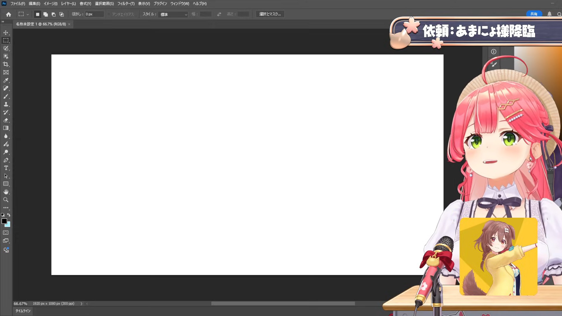Click the search magnifier icon top right
Viewport: 562px width, 316px height.
[559, 14]
